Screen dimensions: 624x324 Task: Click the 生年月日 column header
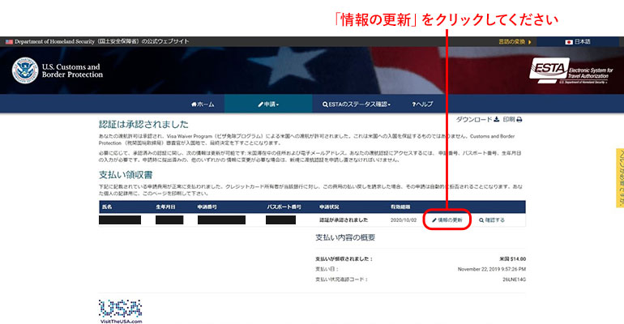tap(165, 207)
